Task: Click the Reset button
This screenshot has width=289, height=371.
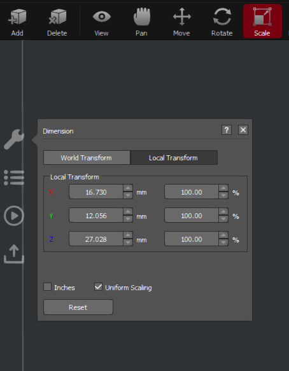Action: click(78, 307)
